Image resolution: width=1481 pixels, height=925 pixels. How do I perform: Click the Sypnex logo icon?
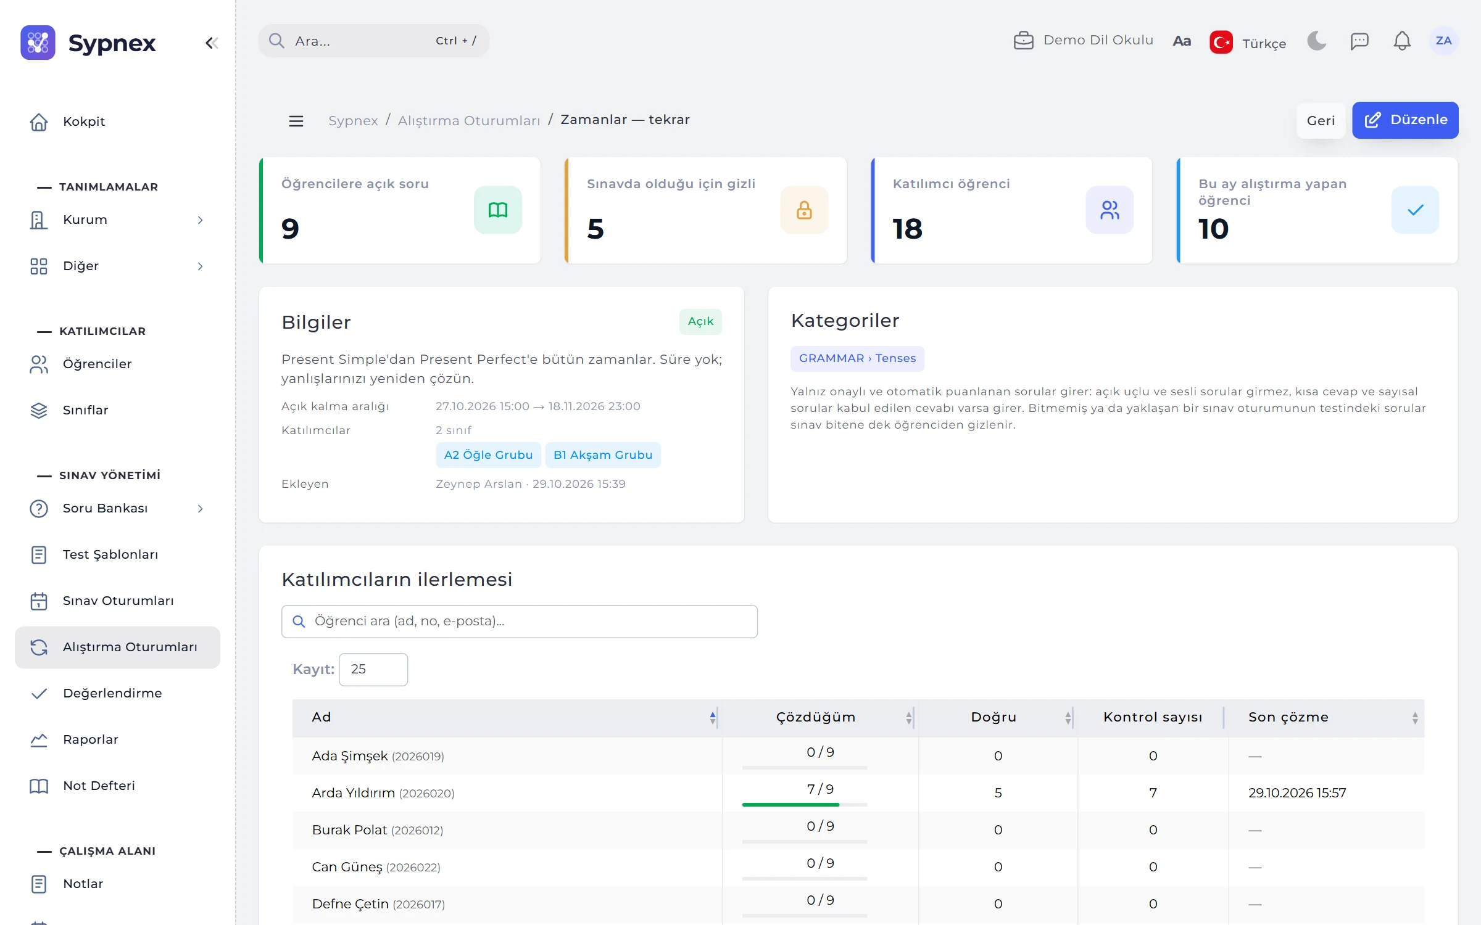click(38, 43)
